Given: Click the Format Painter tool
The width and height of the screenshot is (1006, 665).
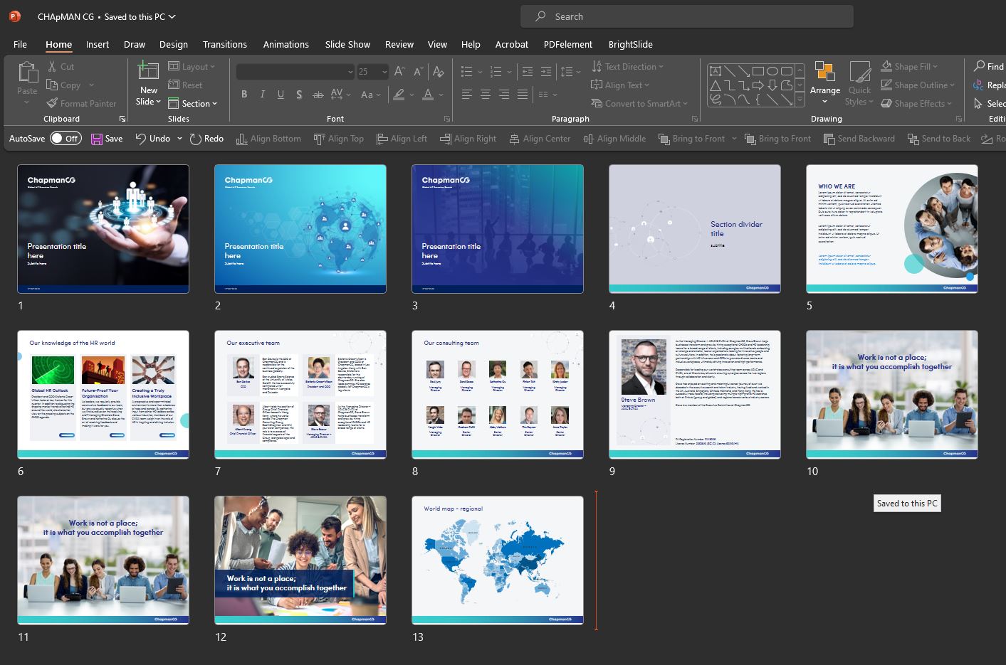Looking at the screenshot, I should [x=81, y=103].
